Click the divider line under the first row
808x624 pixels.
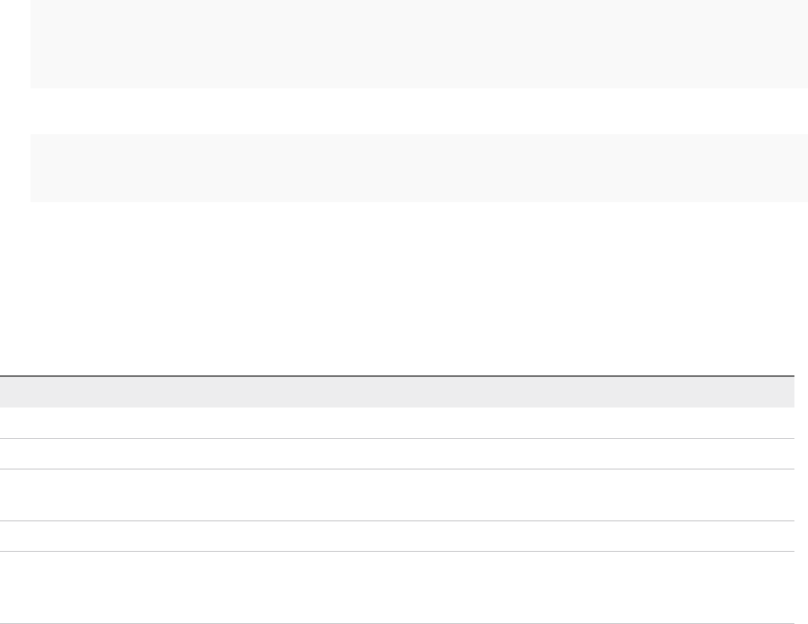point(397,439)
